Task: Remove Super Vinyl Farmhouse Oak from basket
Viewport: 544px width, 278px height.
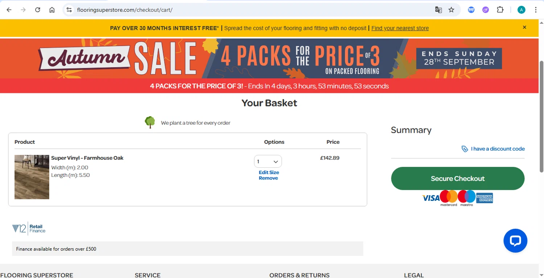Action: coord(268,178)
